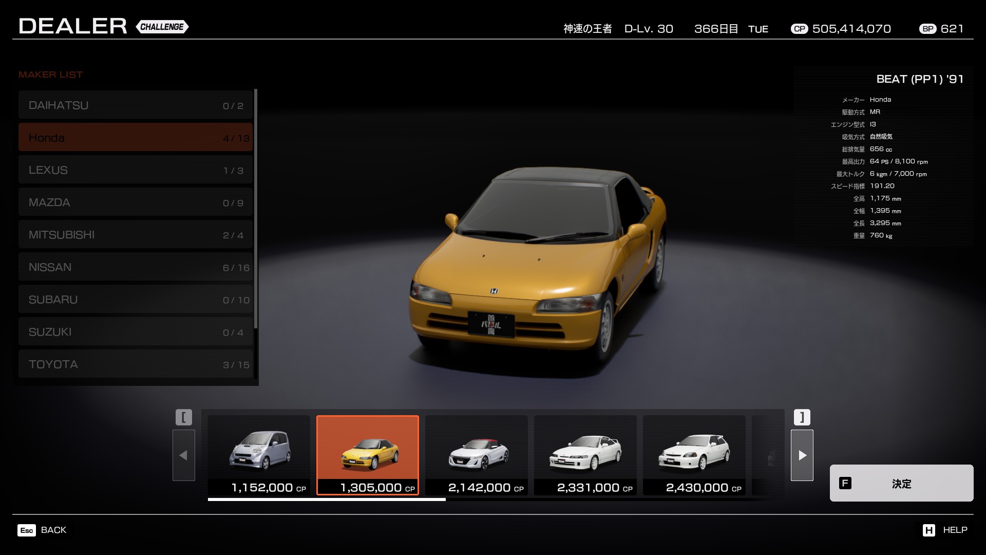The image size is (986, 555).
Task: Select the 1,152,000 CP car thumbnail
Action: point(259,455)
